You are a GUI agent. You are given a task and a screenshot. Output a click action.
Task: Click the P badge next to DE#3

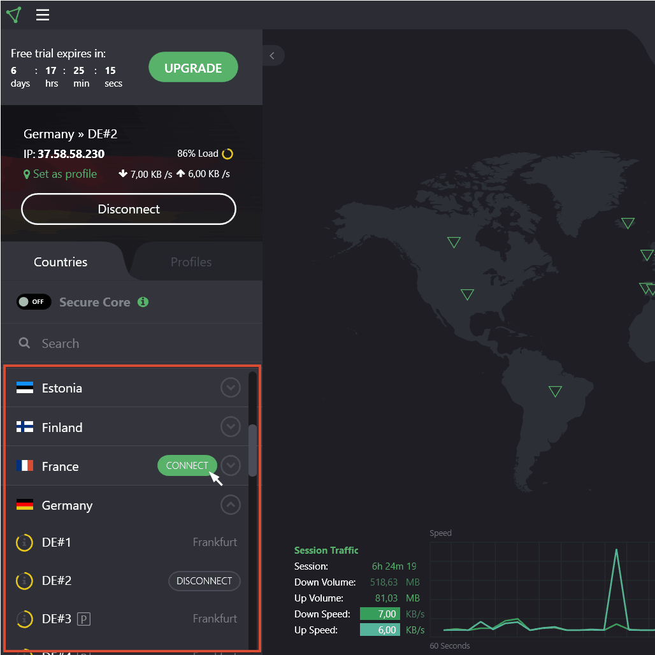84,619
